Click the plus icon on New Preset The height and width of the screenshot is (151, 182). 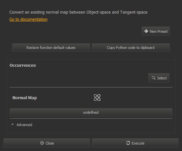(x=146, y=31)
